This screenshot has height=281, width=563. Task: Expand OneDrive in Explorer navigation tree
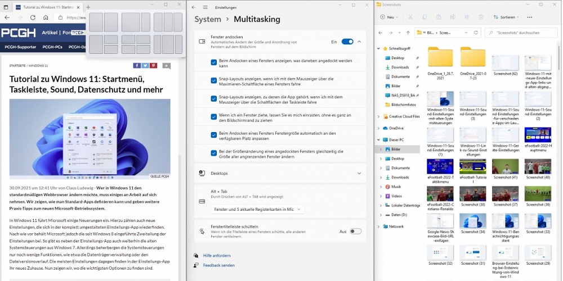coord(378,128)
